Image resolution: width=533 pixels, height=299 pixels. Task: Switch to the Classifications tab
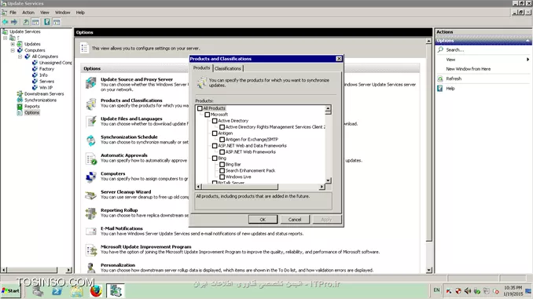tap(228, 68)
